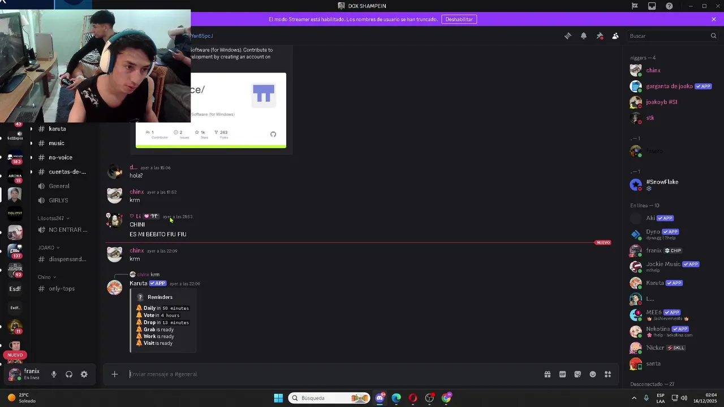Collapse the Chino category
Viewport: 724px width, 407px height.
coord(48,277)
